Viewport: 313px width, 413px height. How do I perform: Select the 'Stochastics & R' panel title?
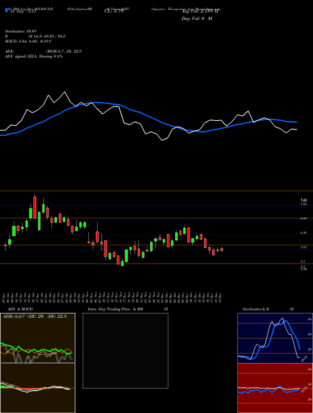pos(256,309)
